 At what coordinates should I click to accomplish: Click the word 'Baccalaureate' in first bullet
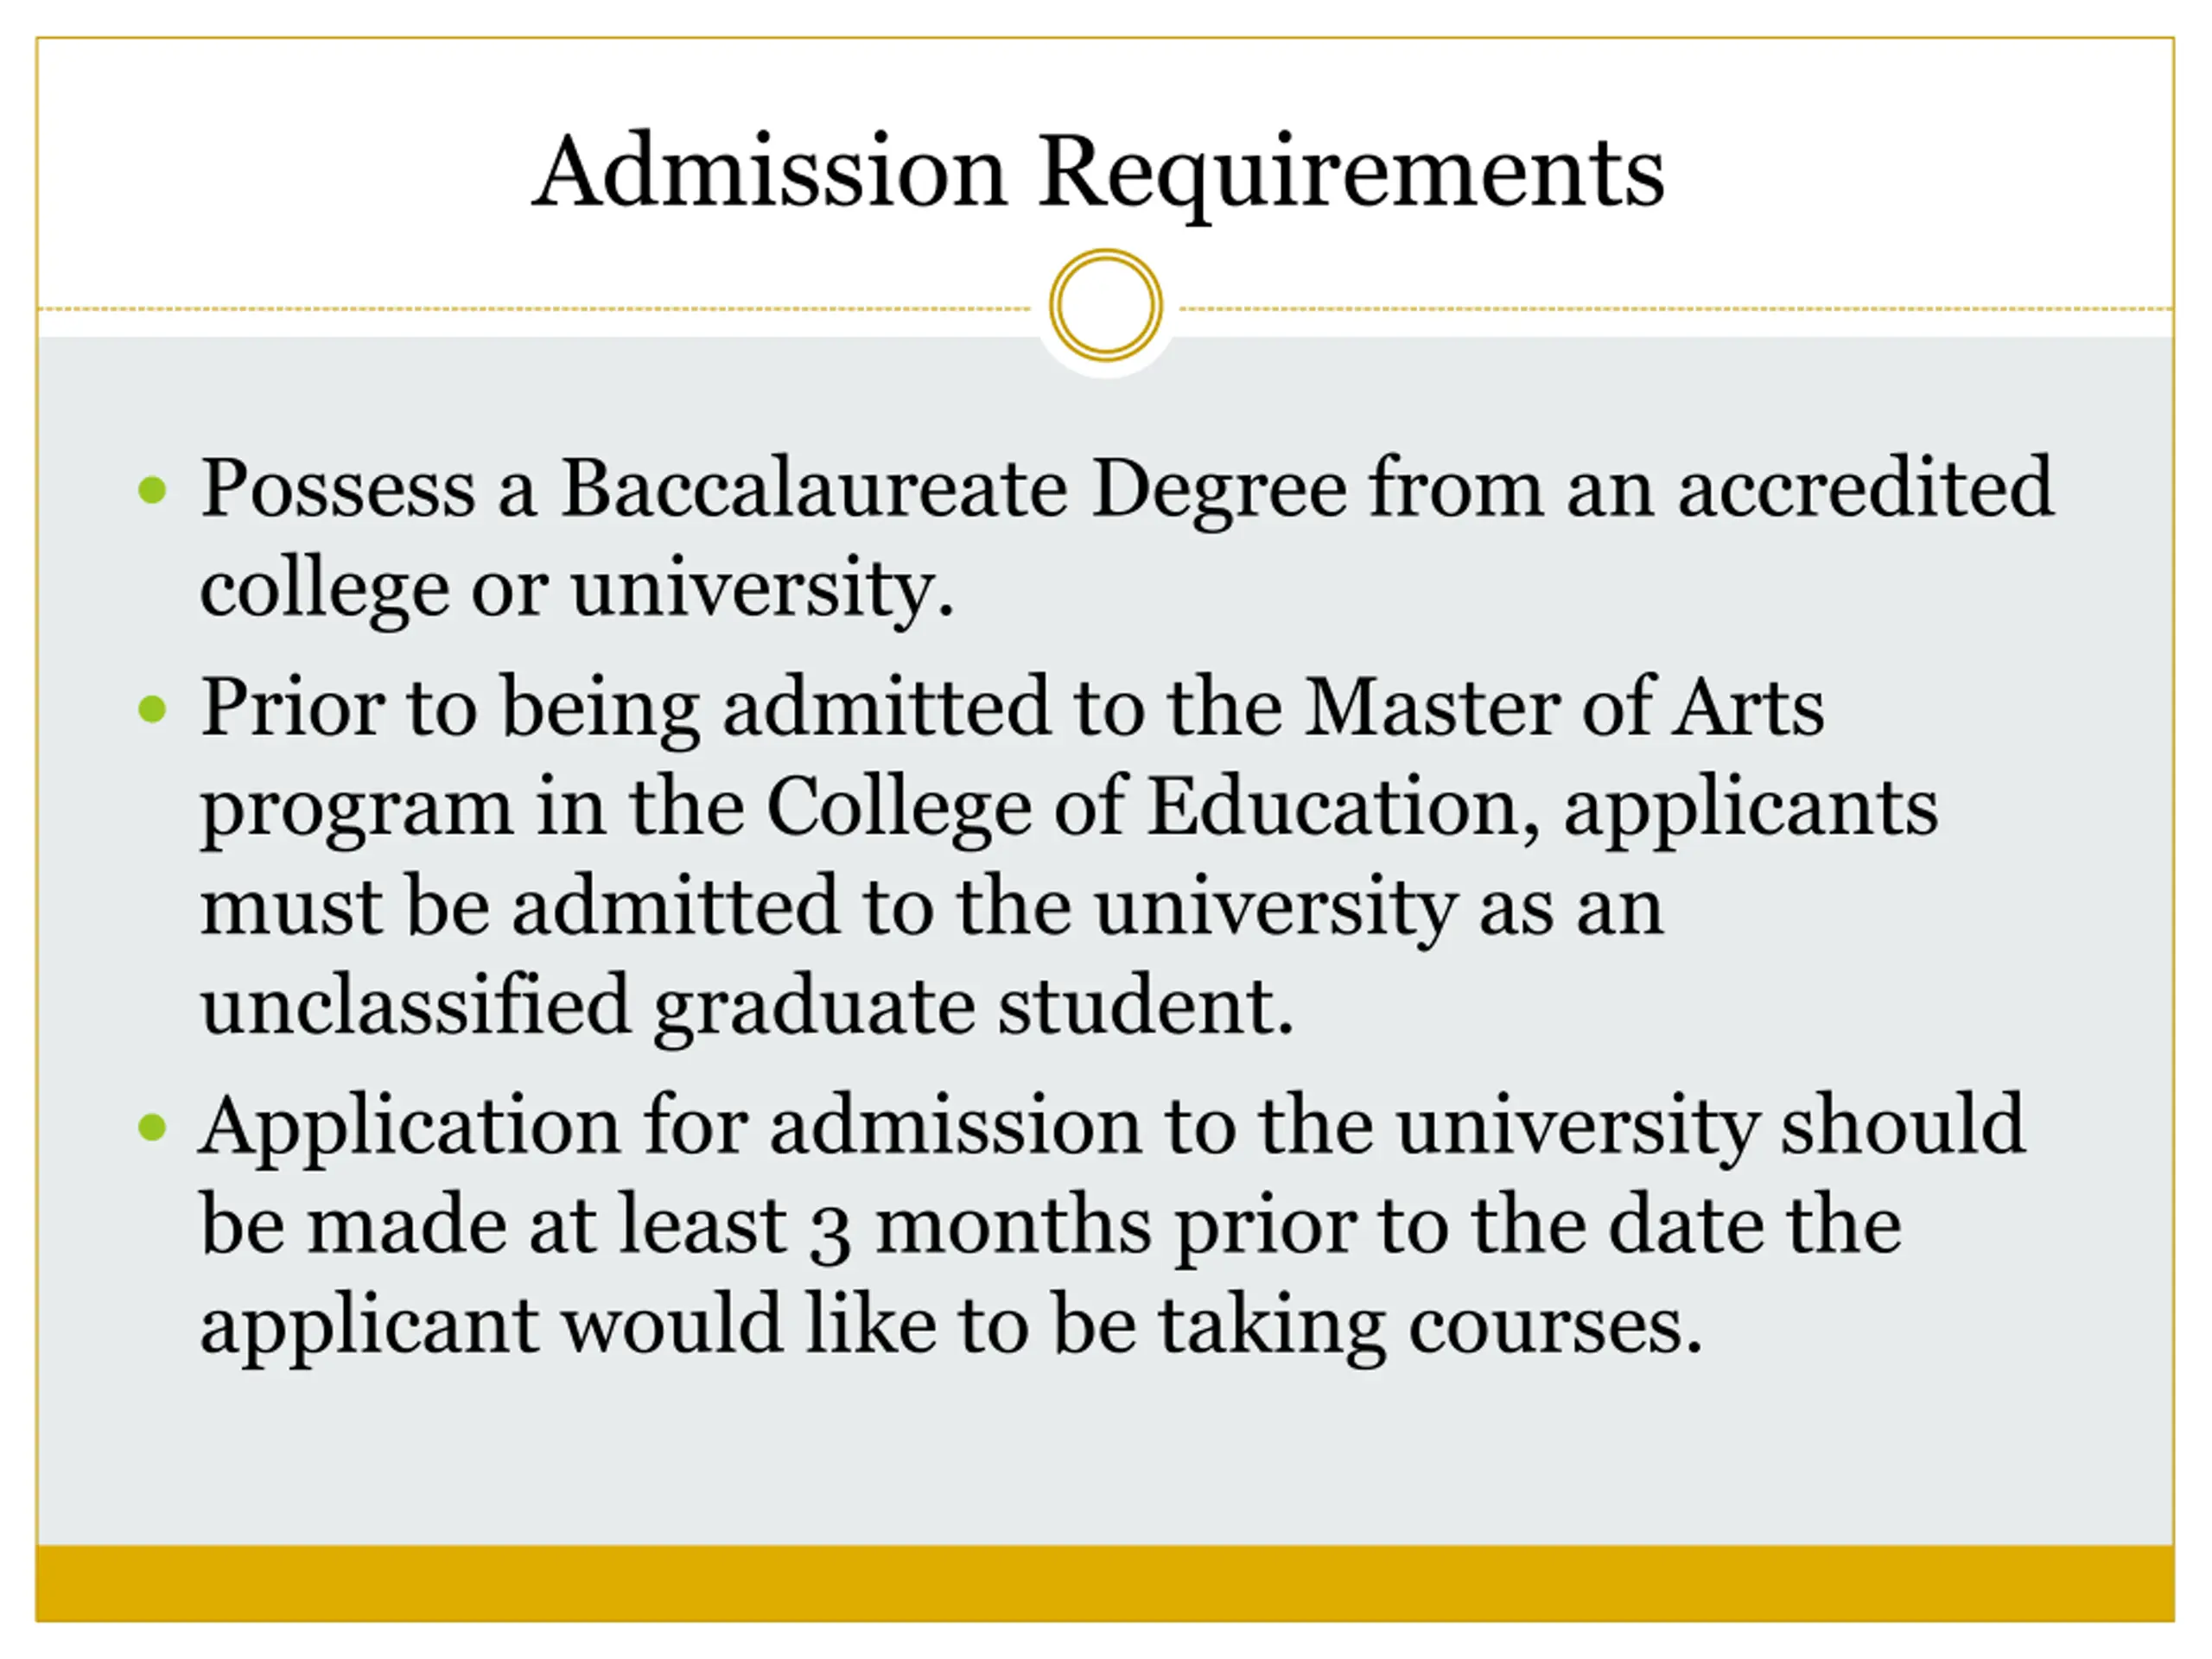point(814,488)
